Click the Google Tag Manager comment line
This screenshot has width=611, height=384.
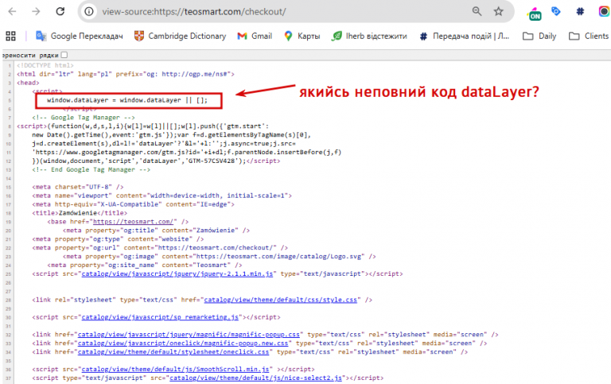84,117
